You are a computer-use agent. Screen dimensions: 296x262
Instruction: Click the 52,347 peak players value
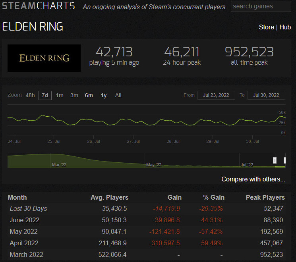click(x=273, y=209)
